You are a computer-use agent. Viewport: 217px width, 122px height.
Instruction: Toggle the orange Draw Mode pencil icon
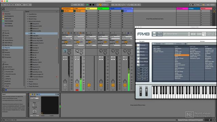coord(100,5)
